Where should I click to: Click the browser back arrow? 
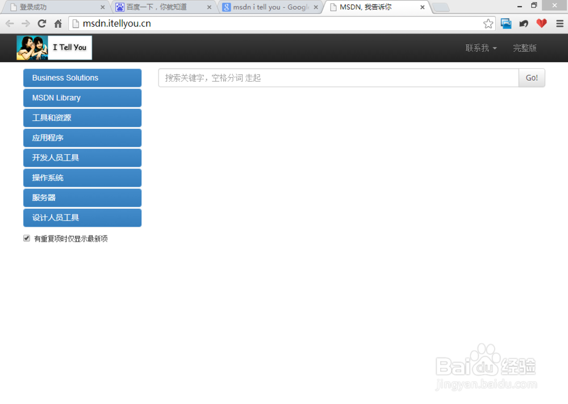coord(10,24)
